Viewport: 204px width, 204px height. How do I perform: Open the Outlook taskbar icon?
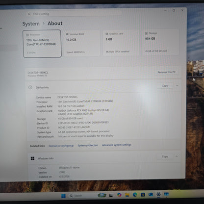(151, 194)
